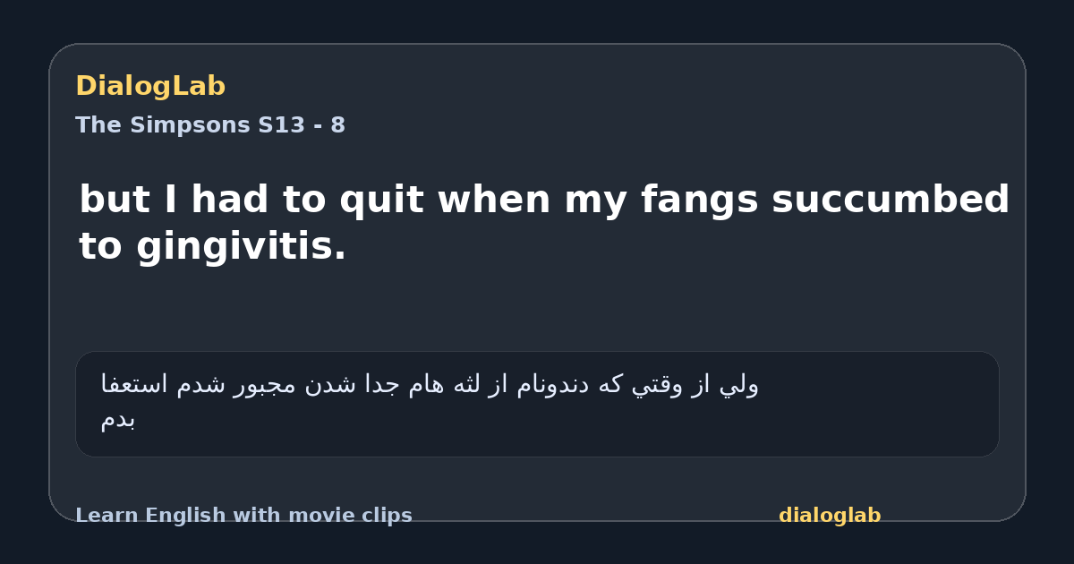This screenshot has width=1074, height=564.
Task: Select the first line of Persian translation
Action: coord(430,385)
